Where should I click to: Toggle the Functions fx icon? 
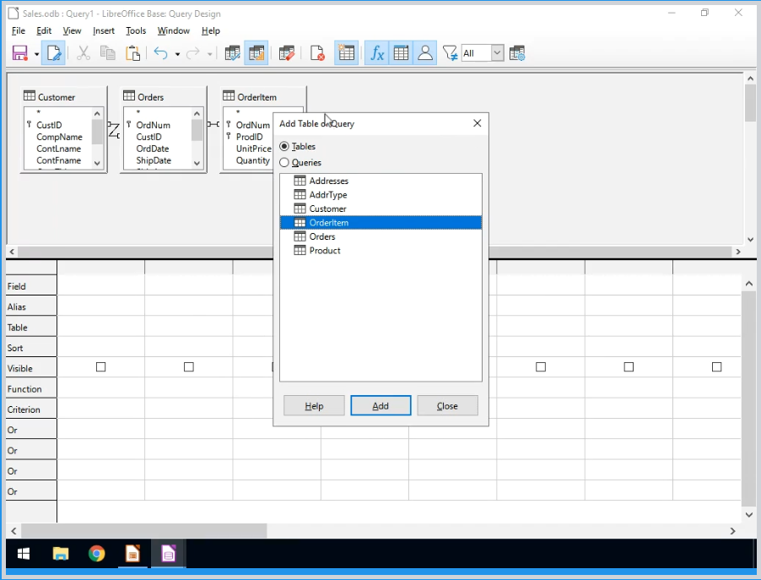point(376,53)
